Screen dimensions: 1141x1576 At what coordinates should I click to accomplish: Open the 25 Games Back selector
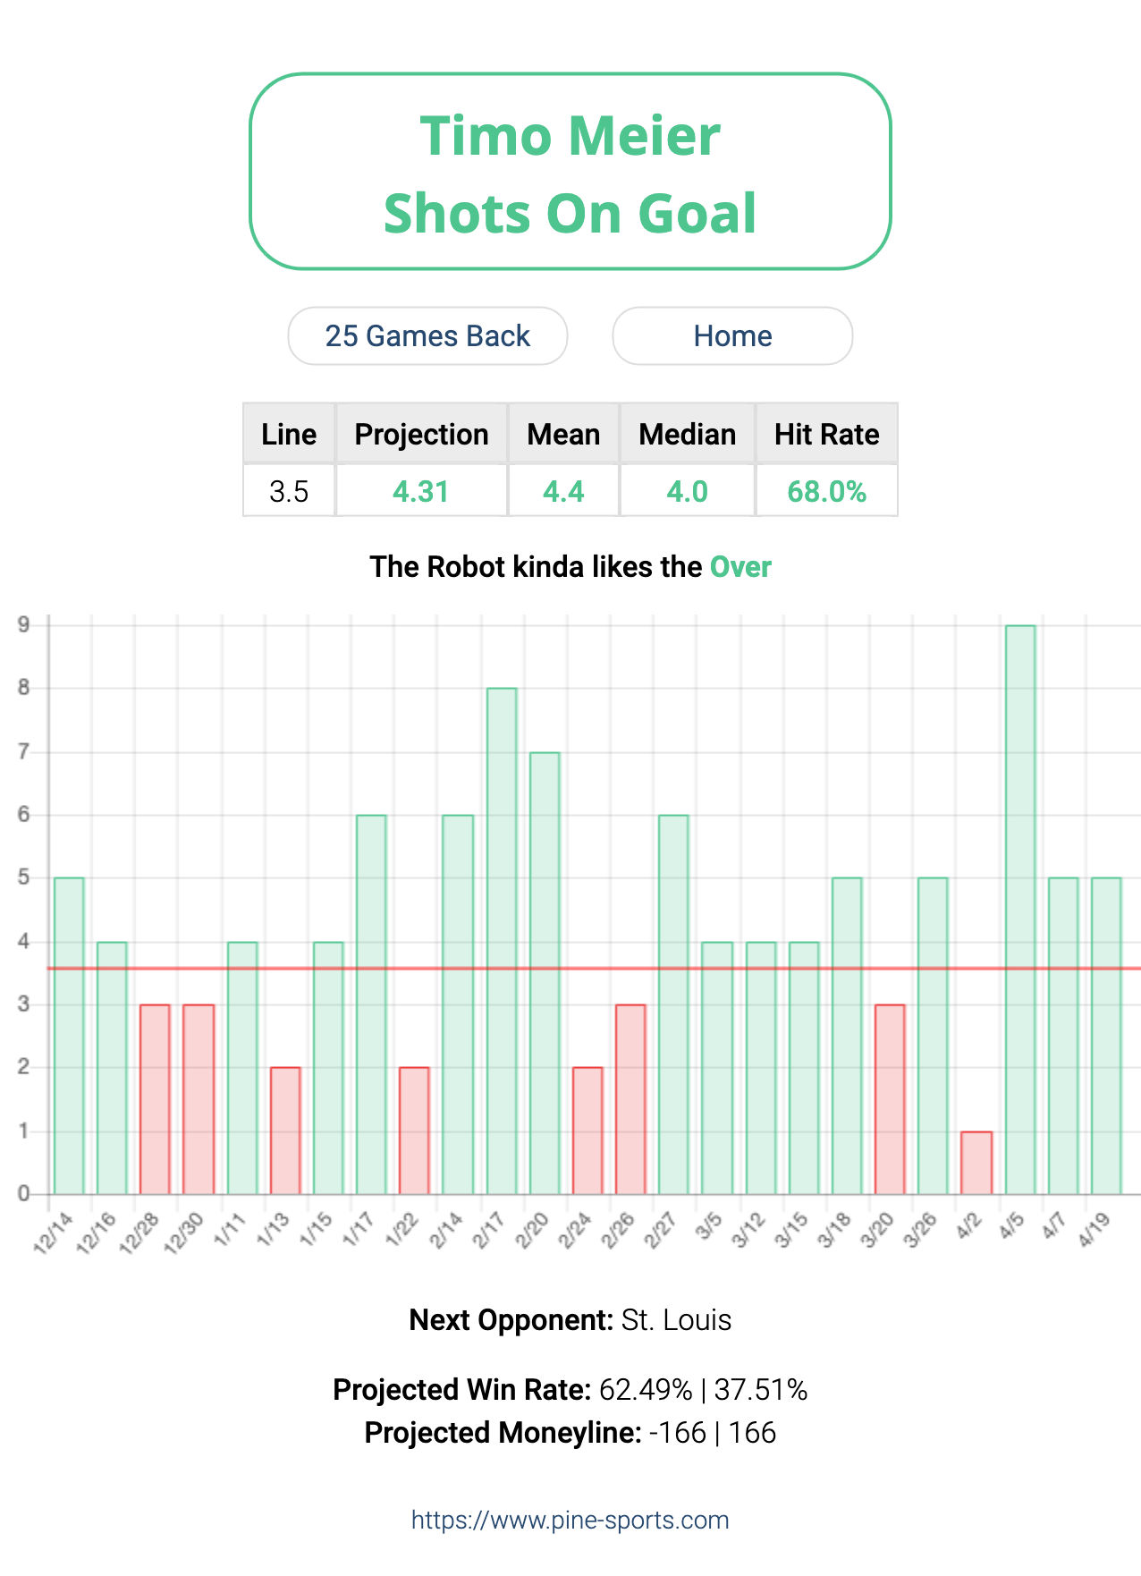[x=427, y=336]
